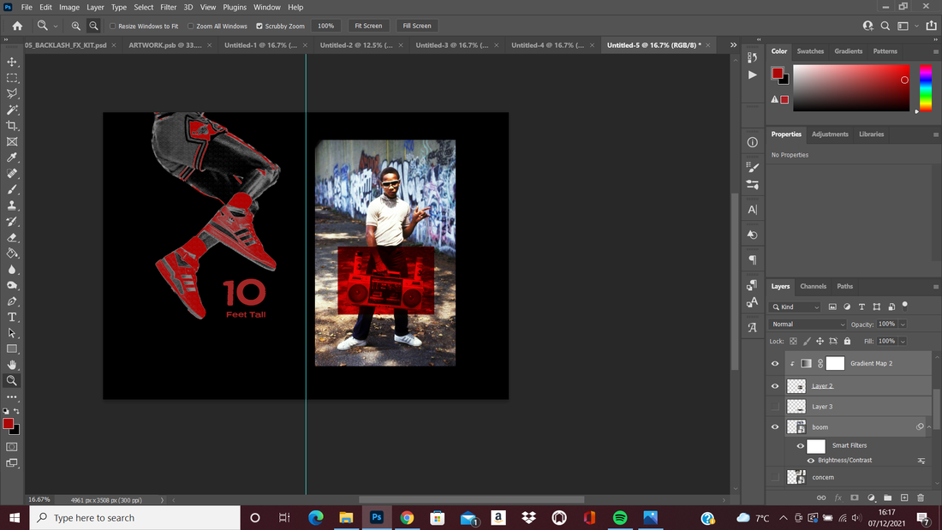Switch to the Channels tab
The image size is (942, 530).
(x=813, y=287)
